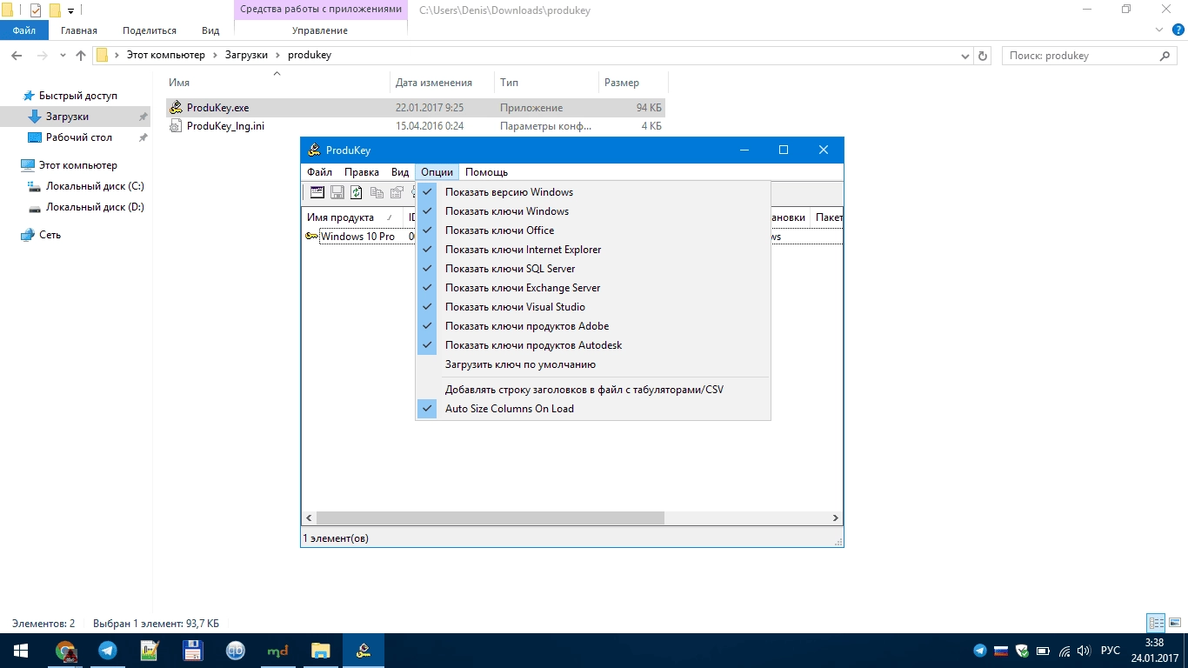
Task: Sort files by Размер column
Action: [632, 83]
